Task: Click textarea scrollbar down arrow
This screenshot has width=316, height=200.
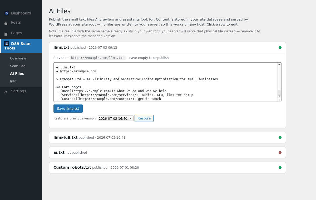Action: coord(279,96)
